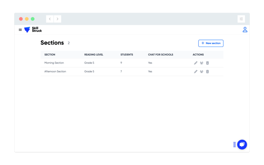Edit the Morning Section with pencil icon
This screenshot has width=264, height=165.
click(195, 63)
